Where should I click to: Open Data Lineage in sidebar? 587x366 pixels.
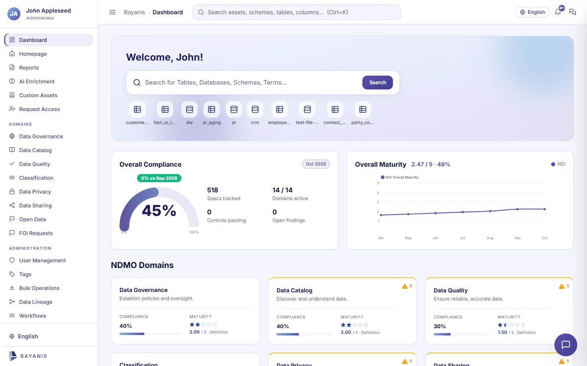pyautogui.click(x=49, y=302)
